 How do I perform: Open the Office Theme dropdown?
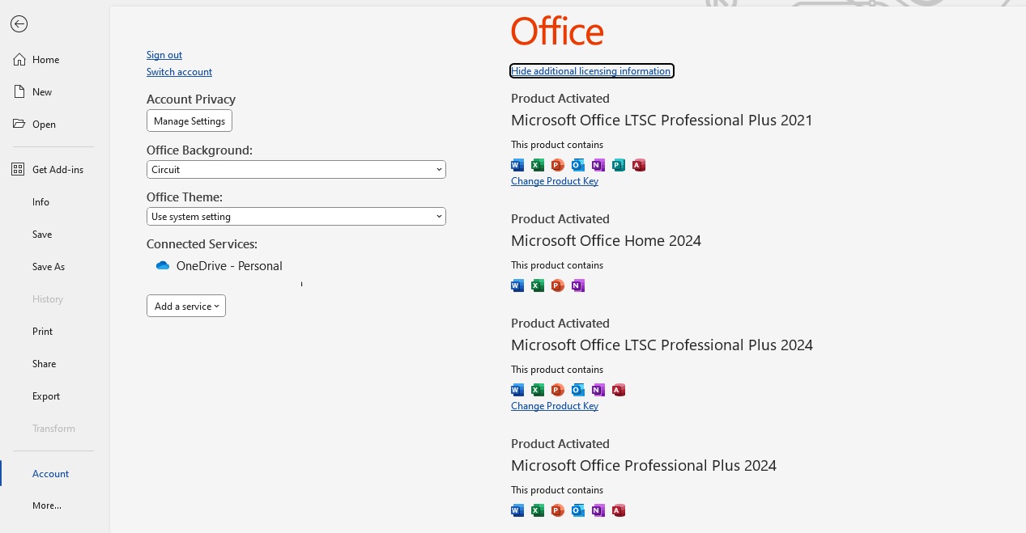pos(296,217)
